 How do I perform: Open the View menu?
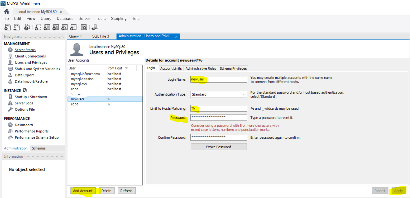[x=31, y=18]
